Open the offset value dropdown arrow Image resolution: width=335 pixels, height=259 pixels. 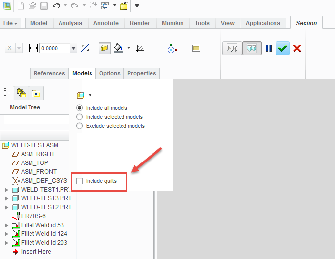(x=73, y=48)
